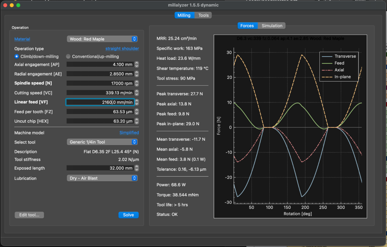Viewport: 387px width, 247px height.
Task: Click the Radial engagement value field
Action: click(100, 74)
